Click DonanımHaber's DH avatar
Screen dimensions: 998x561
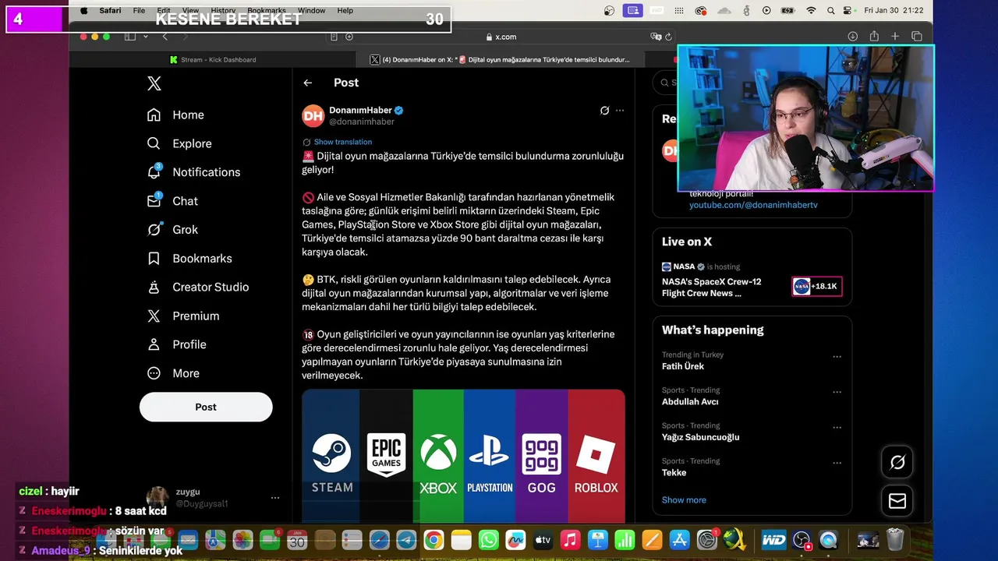coord(313,115)
